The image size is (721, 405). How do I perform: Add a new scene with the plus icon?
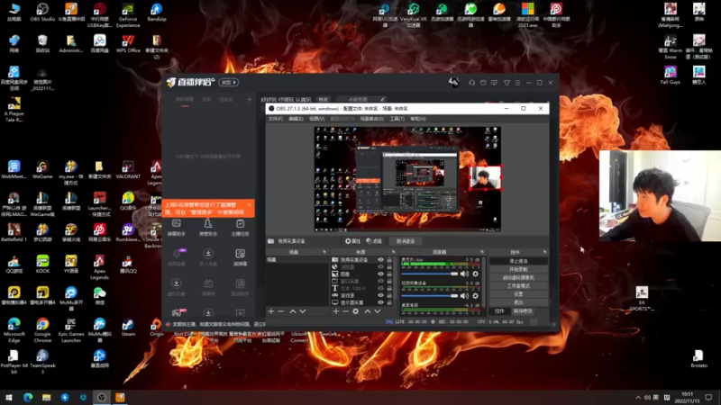[x=271, y=311]
